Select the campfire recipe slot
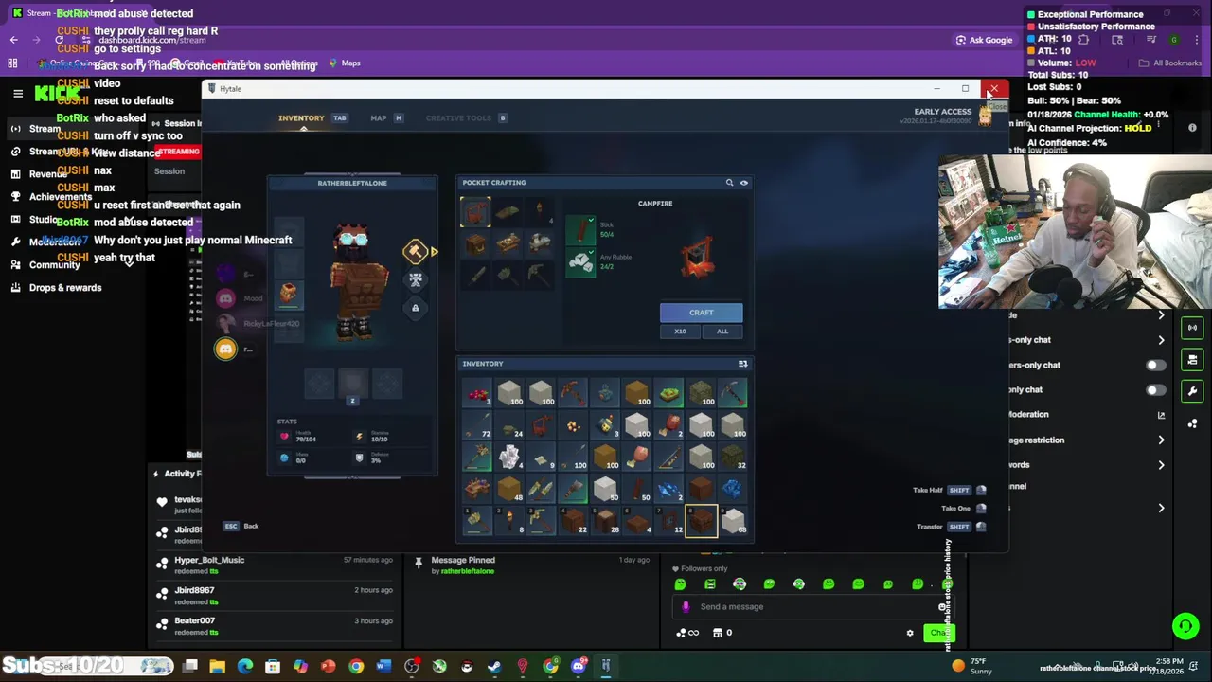Image resolution: width=1212 pixels, height=682 pixels. pos(475,211)
